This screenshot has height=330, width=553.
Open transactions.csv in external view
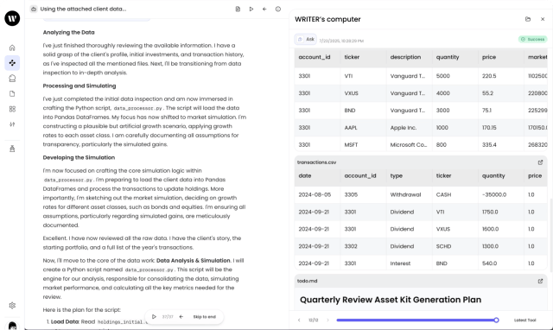click(540, 162)
